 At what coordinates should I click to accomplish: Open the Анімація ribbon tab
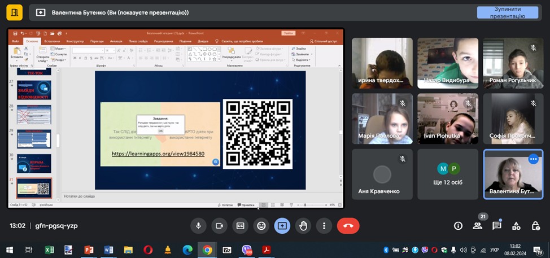click(x=116, y=41)
